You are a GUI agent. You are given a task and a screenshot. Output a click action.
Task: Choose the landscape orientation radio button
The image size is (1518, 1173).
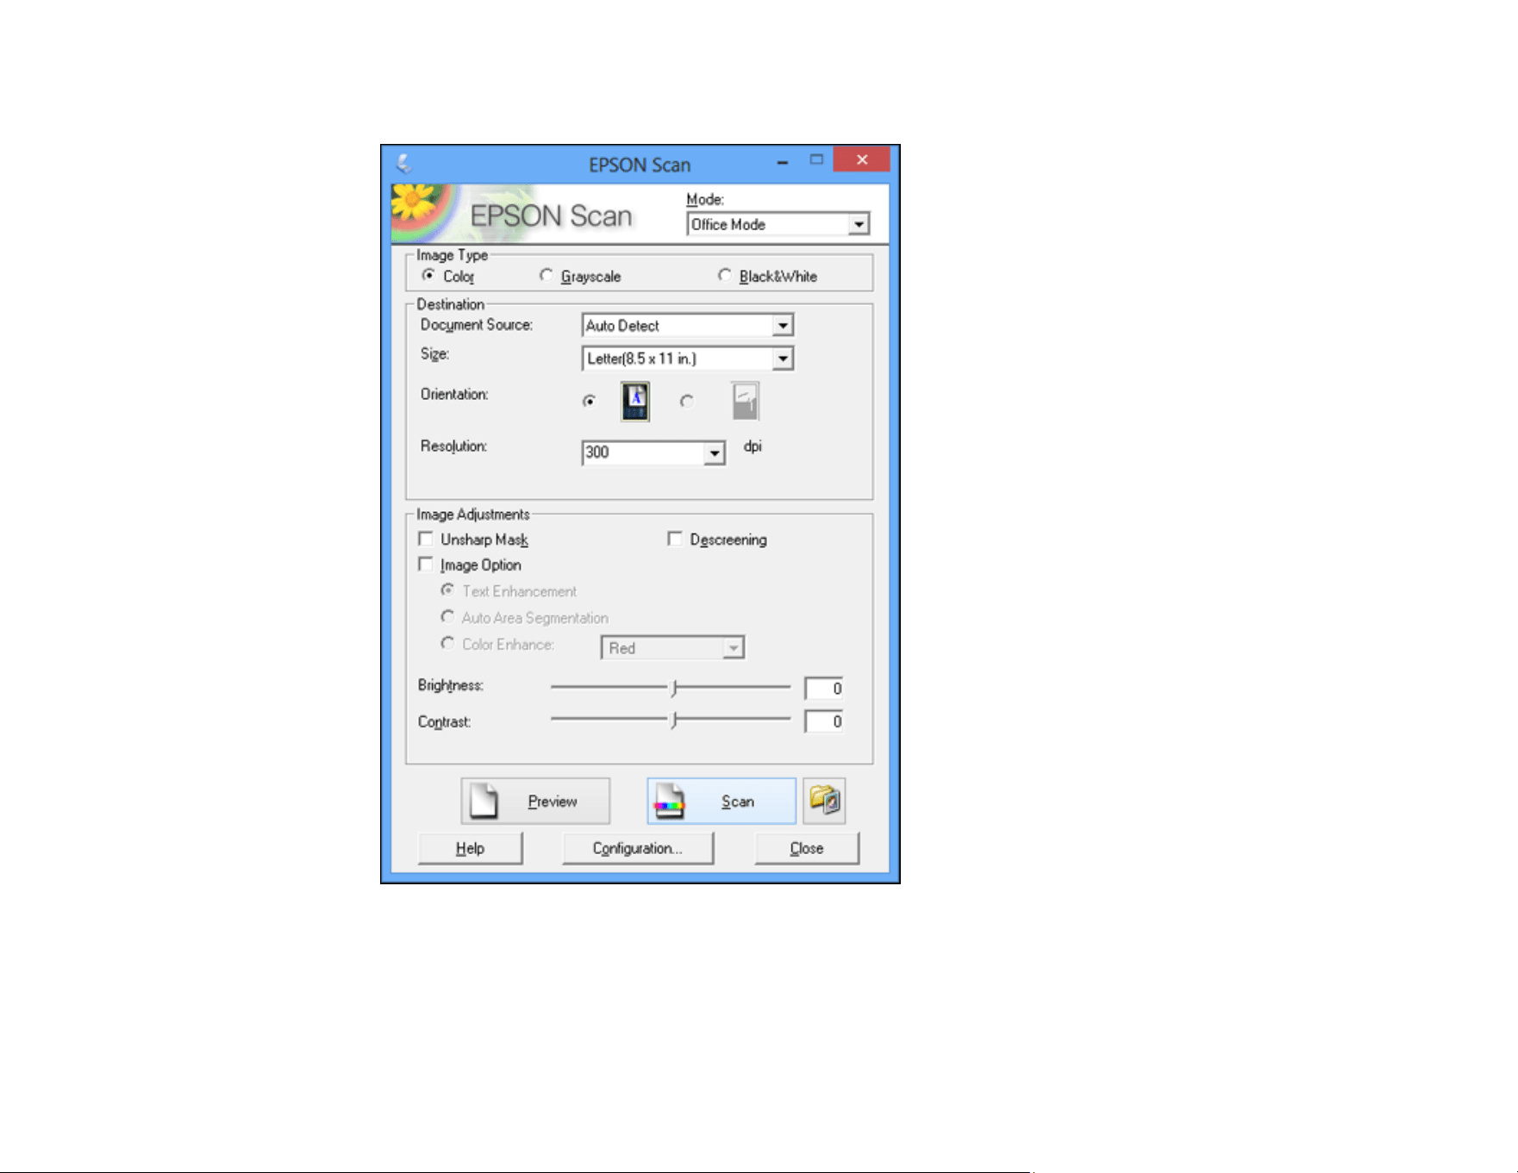pos(686,401)
